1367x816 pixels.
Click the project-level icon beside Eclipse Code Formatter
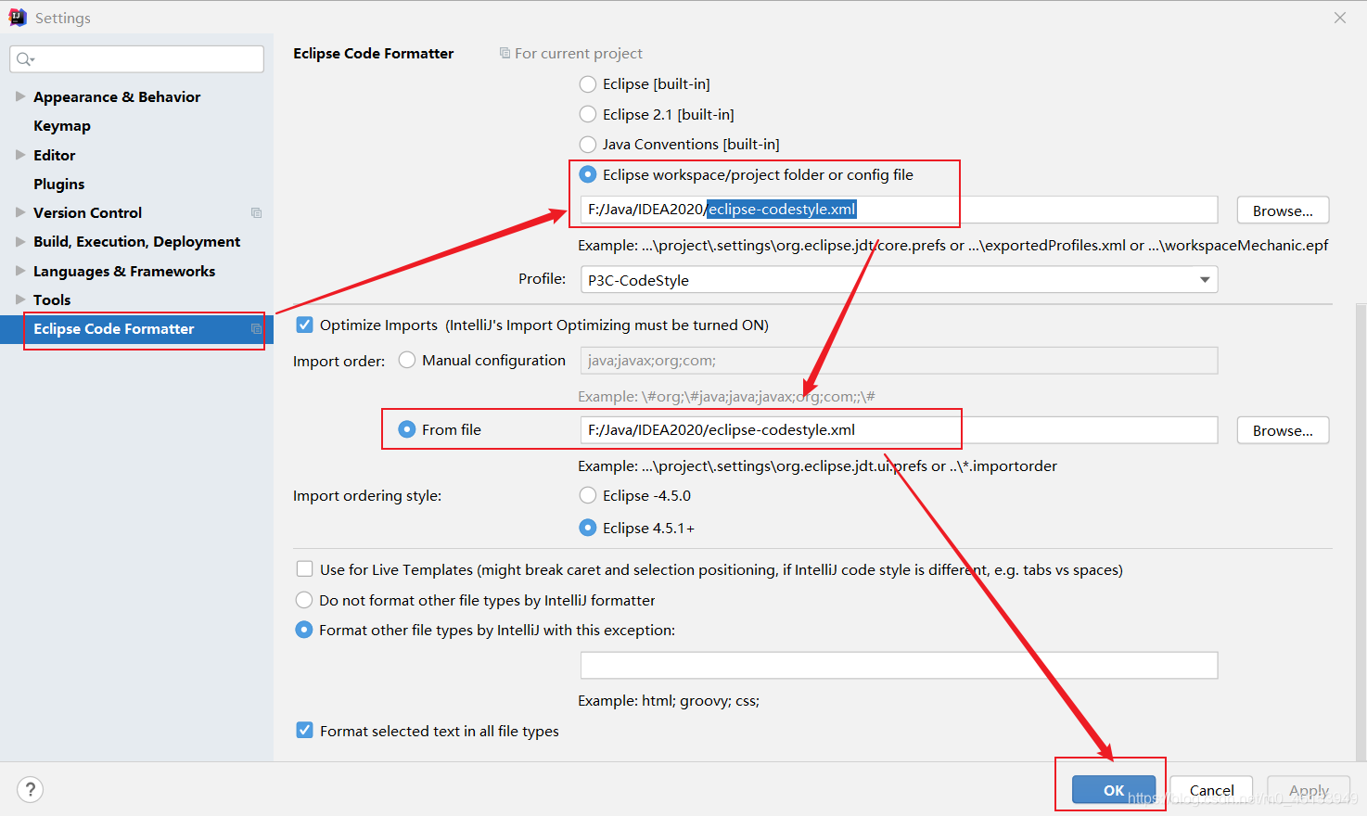[x=257, y=329]
